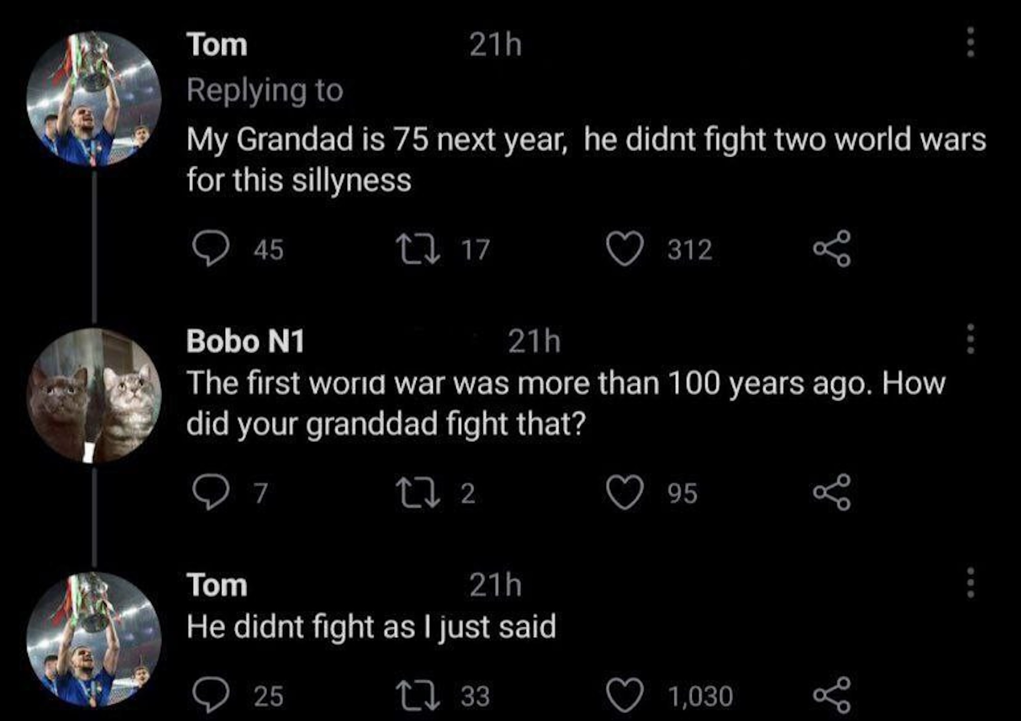Share Tom's 'He didnt fight' tweet

833,695
